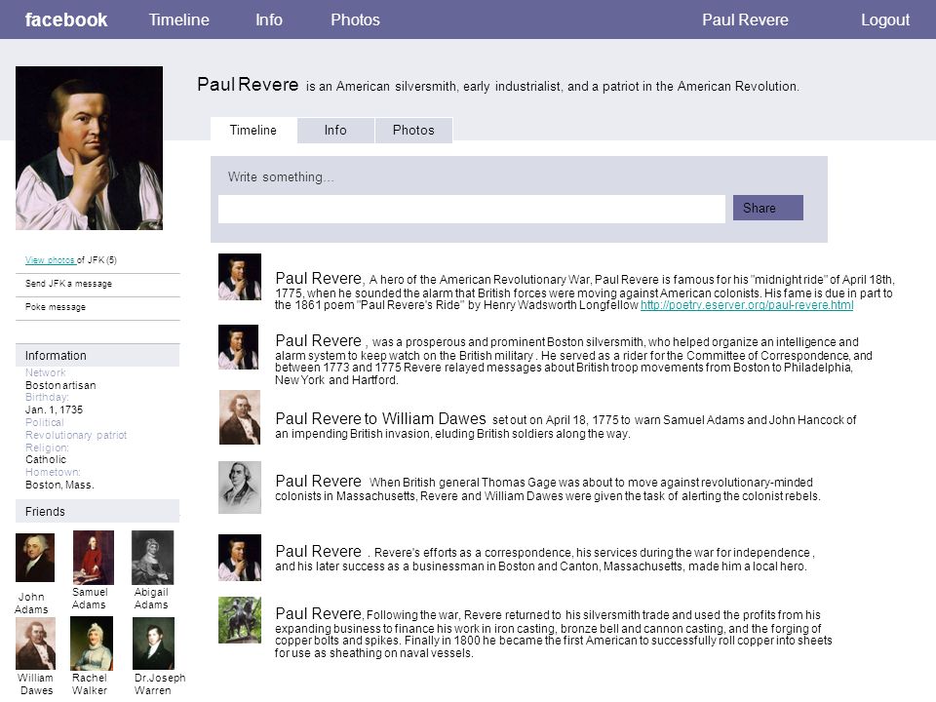Click avatar on the William Dawes post
This screenshot has height=702, width=936.
tap(240, 417)
